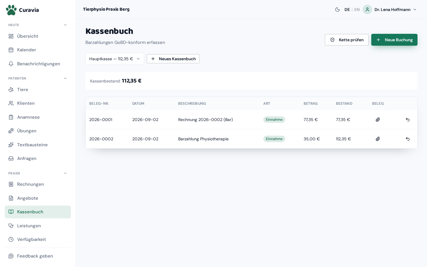427x267 pixels.
Task: Go to Kalender
Action: click(x=38, y=50)
